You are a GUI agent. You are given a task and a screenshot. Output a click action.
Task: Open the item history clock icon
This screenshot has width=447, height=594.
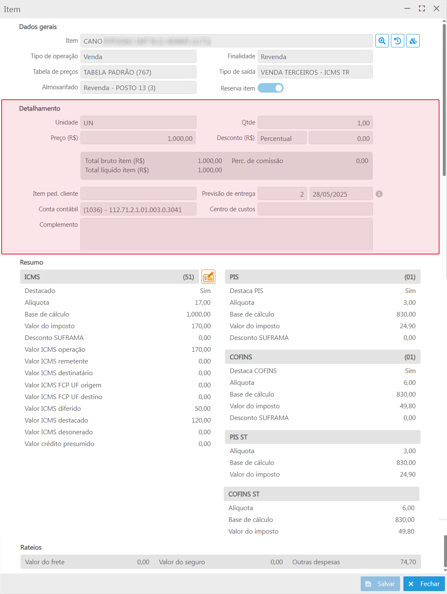pos(398,41)
